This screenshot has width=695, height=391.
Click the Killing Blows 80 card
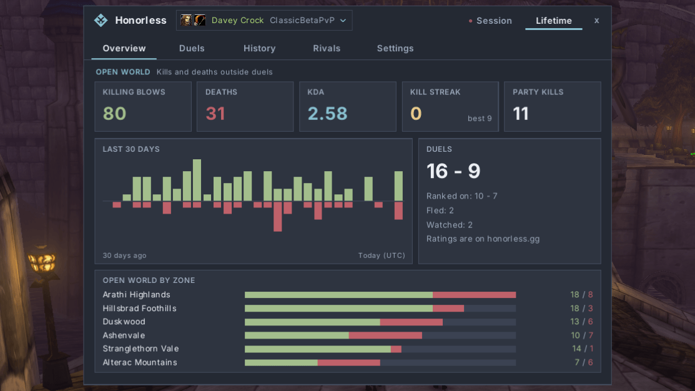pyautogui.click(x=143, y=106)
